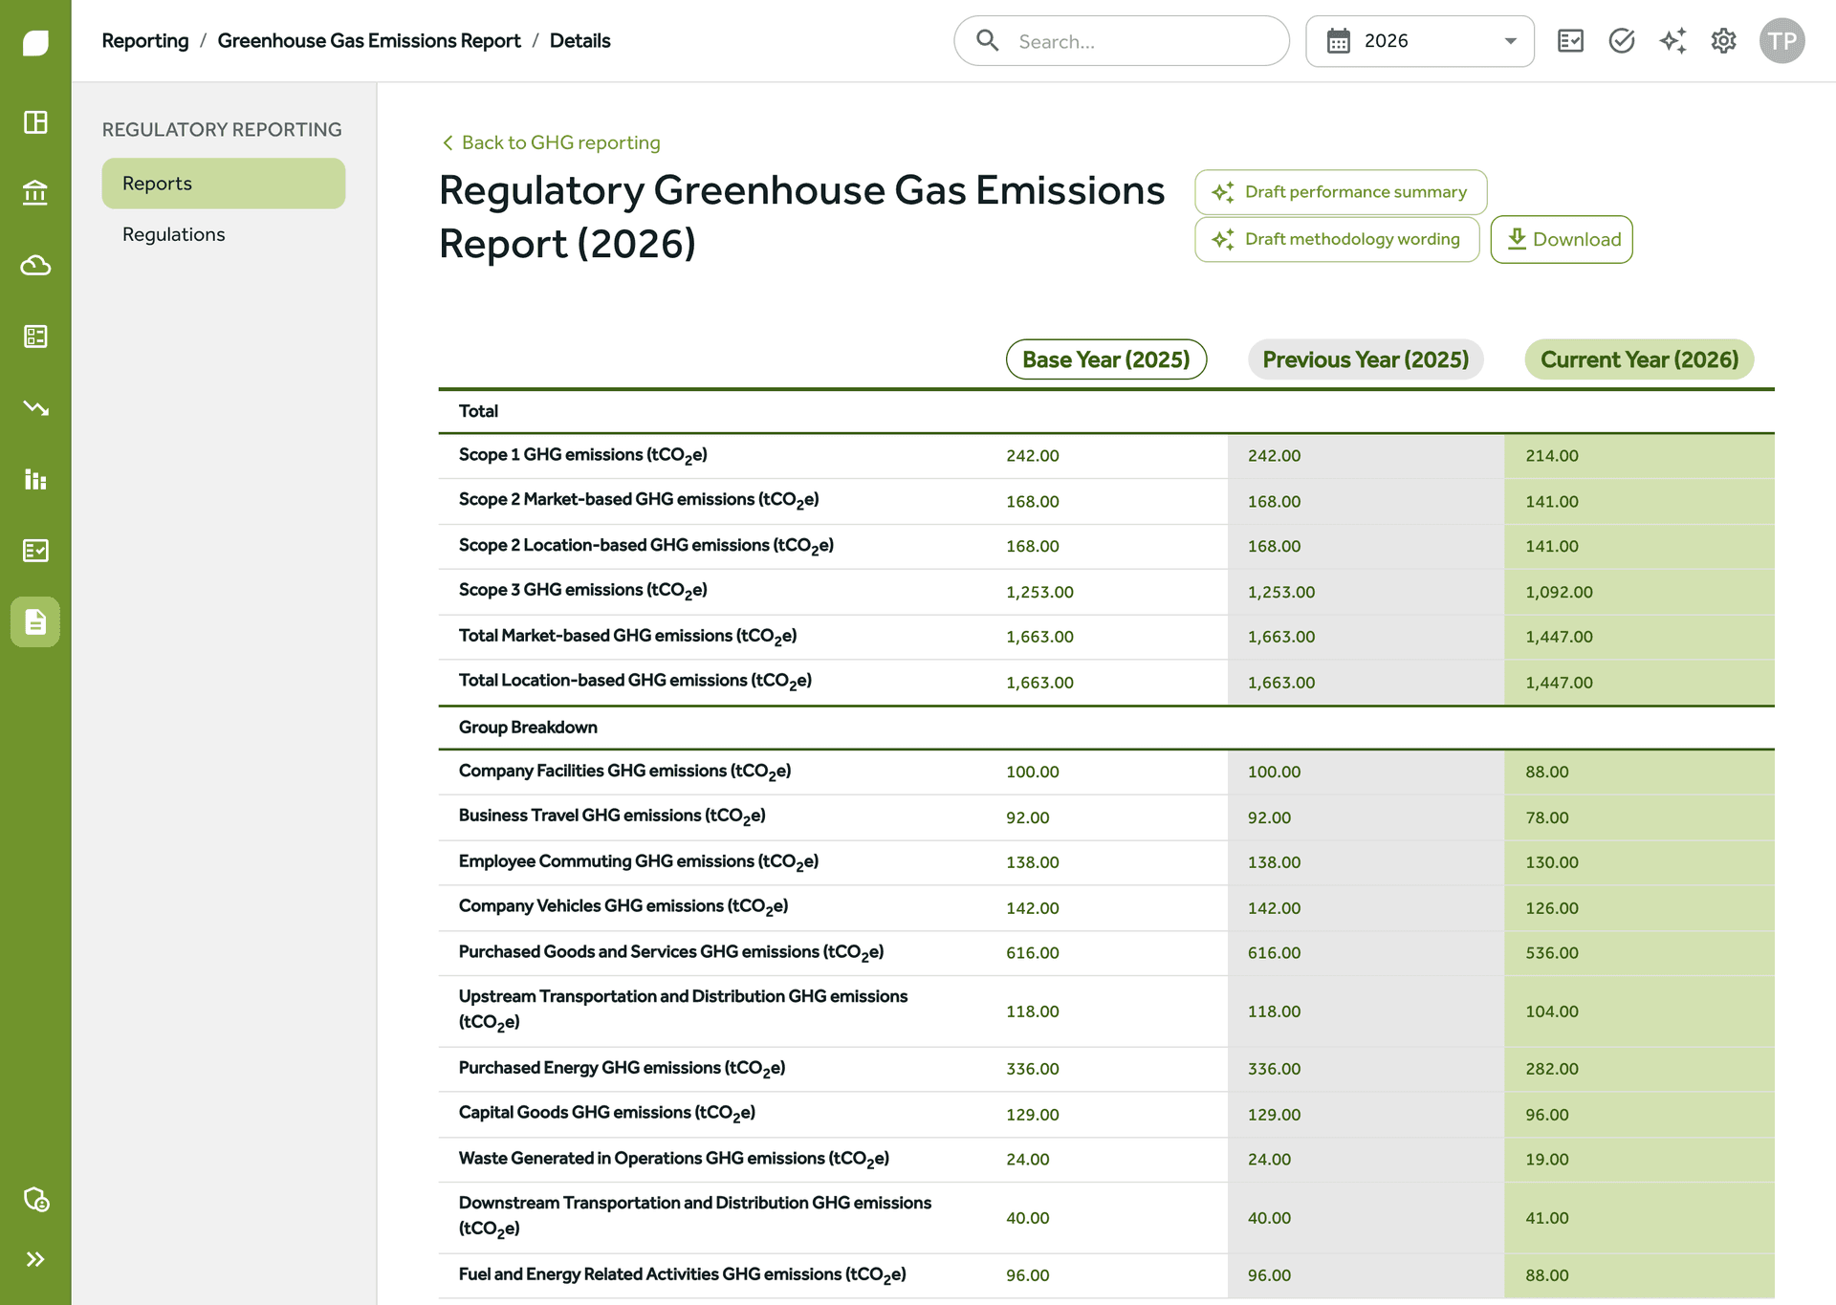This screenshot has height=1305, width=1836.
Task: Open the AI sparkle icon in header
Action: (1672, 40)
